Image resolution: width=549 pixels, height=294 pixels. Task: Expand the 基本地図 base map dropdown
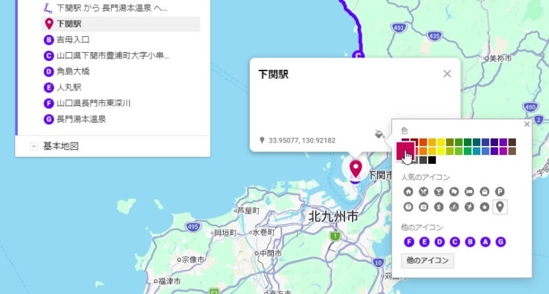click(33, 146)
